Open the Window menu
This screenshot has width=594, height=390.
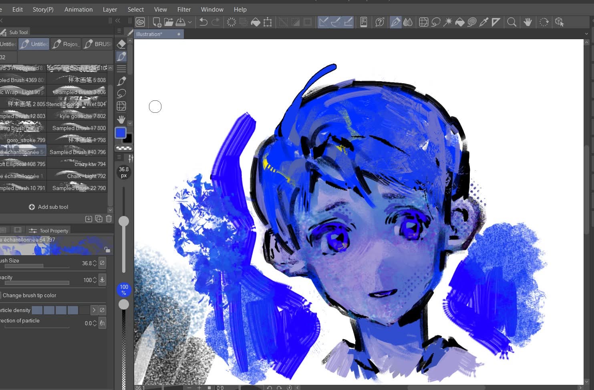tap(212, 9)
